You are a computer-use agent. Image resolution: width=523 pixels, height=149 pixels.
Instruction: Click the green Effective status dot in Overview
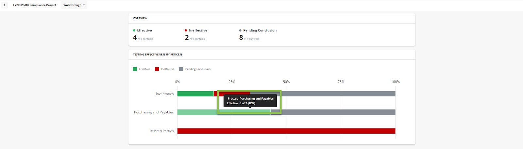coord(134,30)
